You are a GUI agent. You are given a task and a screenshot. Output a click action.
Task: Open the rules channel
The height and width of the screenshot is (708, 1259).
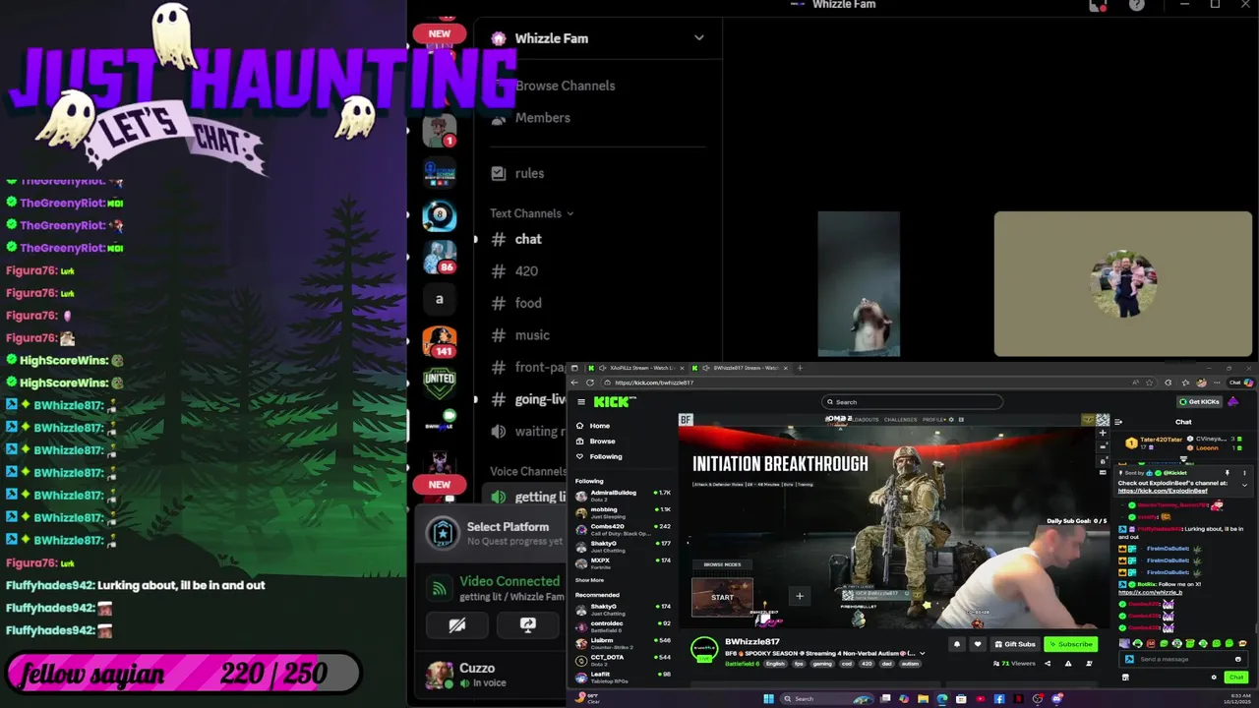[529, 173]
